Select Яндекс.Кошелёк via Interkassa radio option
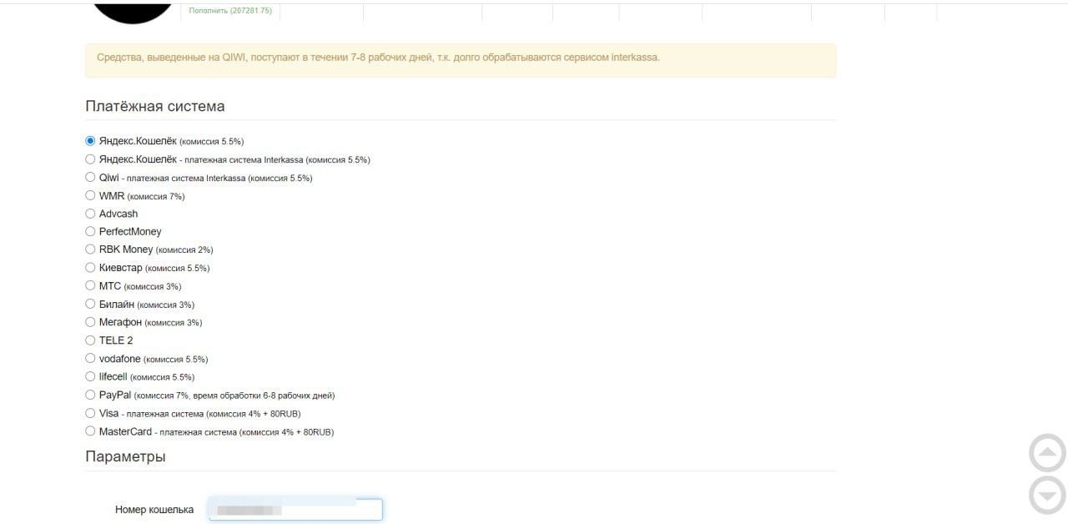Image resolution: width=1068 pixels, height=524 pixels. (x=90, y=159)
